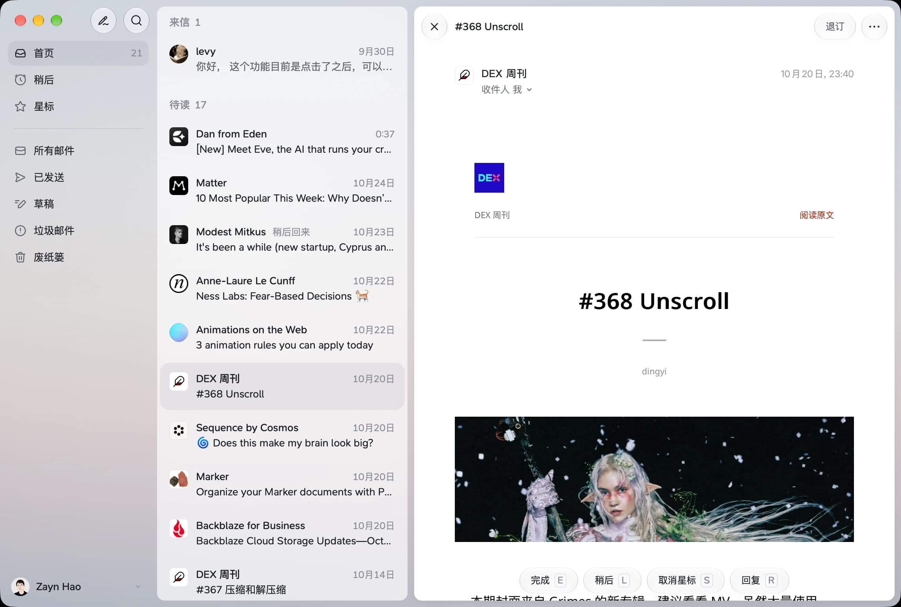This screenshot has height=607, width=901.
Task: Click levy's avatar in the list
Action: coord(179,54)
